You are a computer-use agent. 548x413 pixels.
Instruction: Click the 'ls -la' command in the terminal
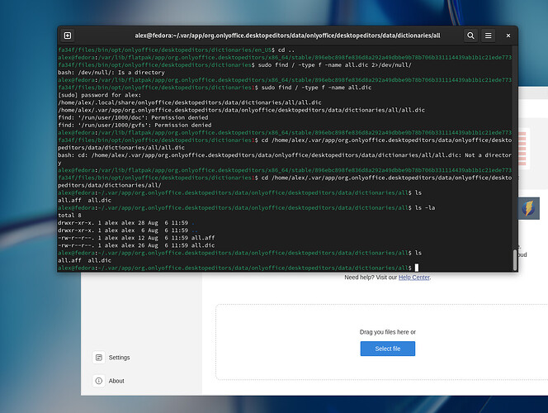(x=425, y=207)
